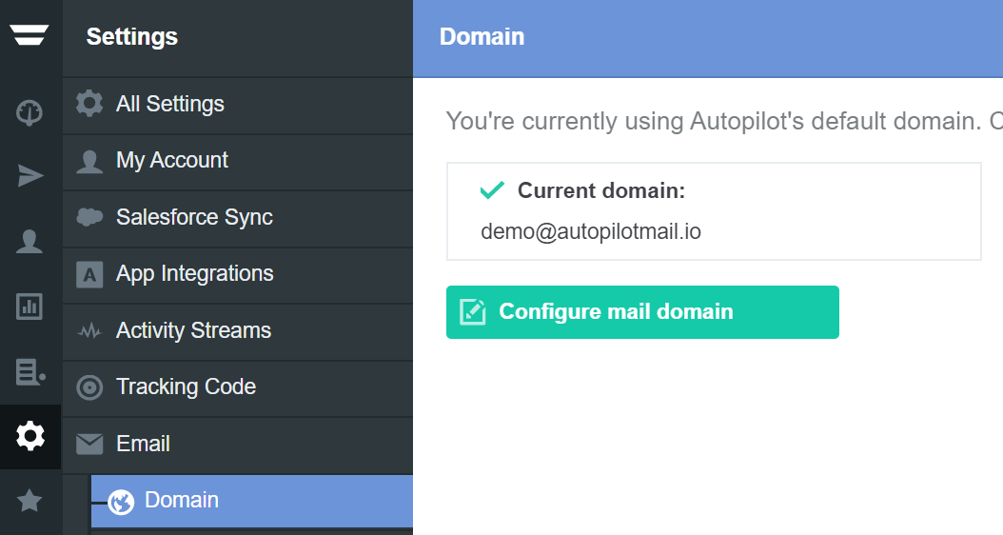
Task: Open All Settings menu item
Action: pos(169,104)
